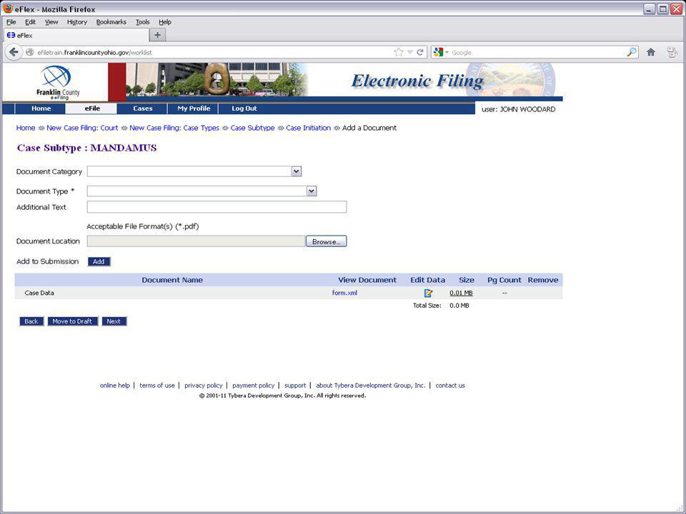Open the URL history dropdown arrow

pyautogui.click(x=410, y=52)
